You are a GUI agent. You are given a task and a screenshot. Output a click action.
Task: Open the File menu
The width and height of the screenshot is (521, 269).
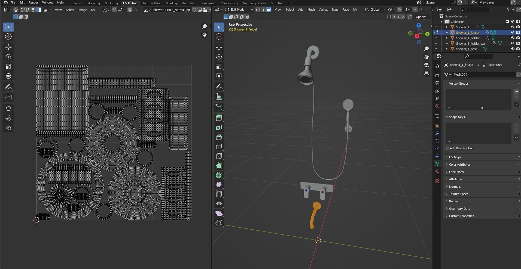pyautogui.click(x=13, y=2)
